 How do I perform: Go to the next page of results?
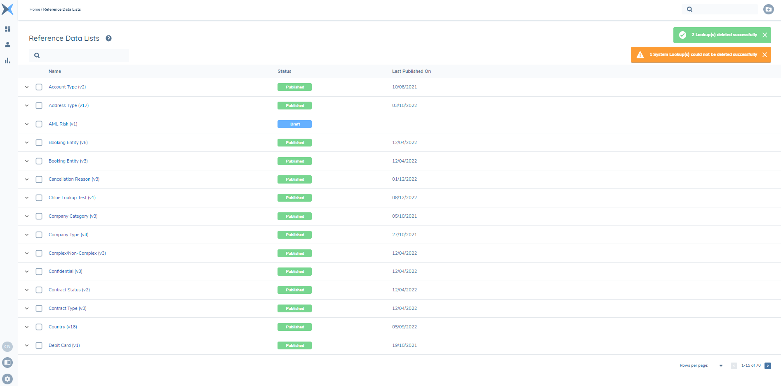point(768,365)
